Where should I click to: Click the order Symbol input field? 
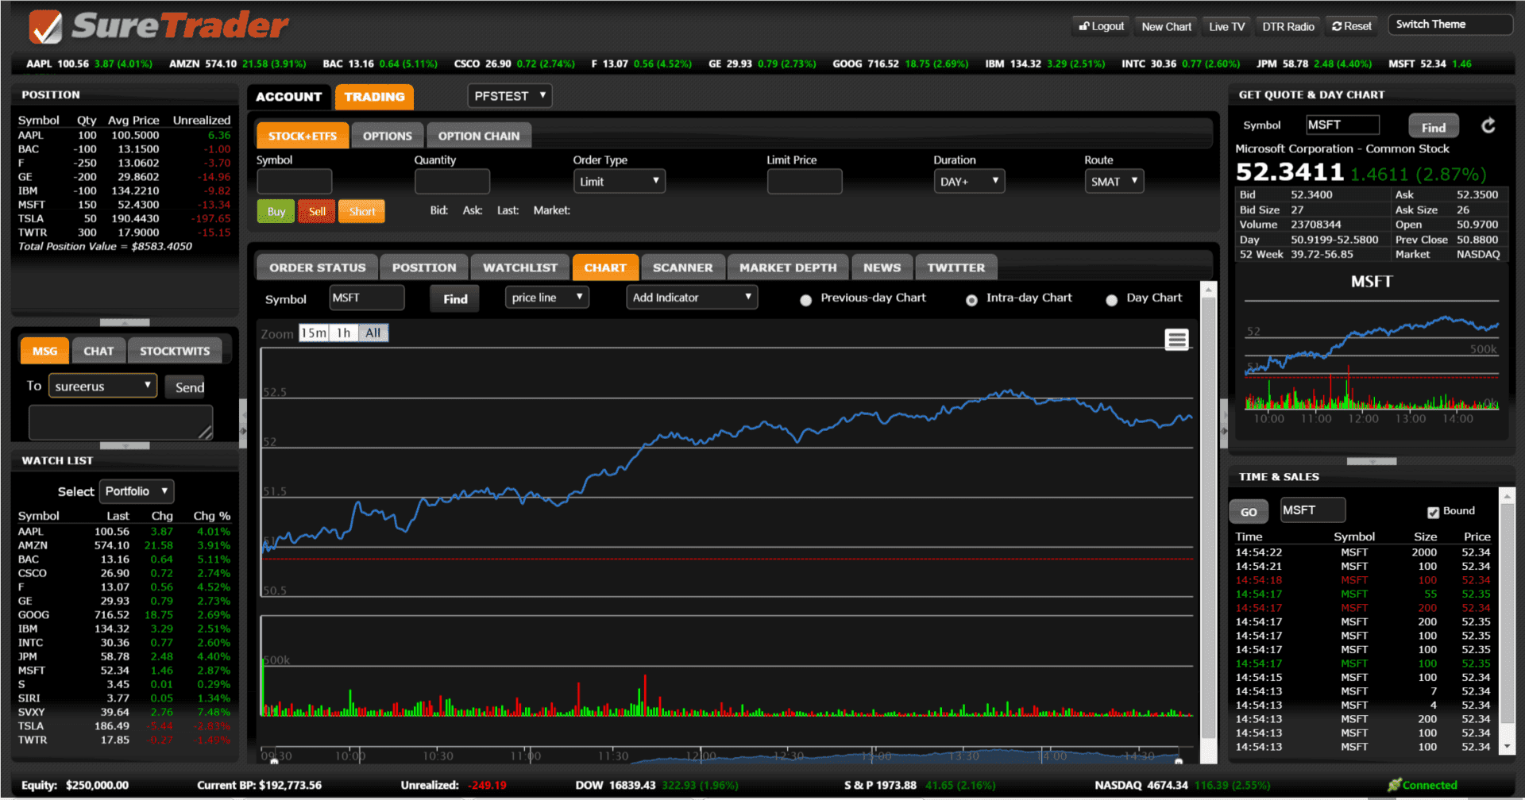[294, 181]
